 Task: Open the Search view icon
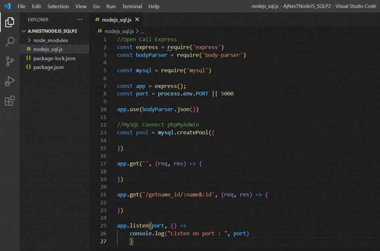click(10, 42)
